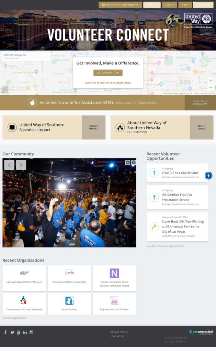Open the Help menu item

pos(185,5)
